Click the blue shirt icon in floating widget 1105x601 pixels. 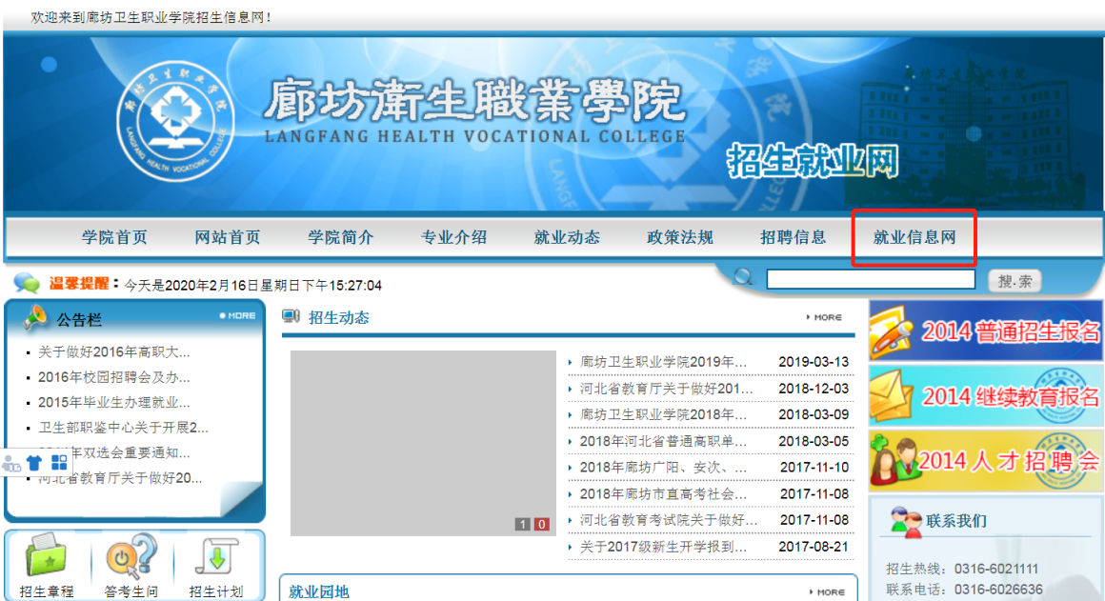coord(34,463)
